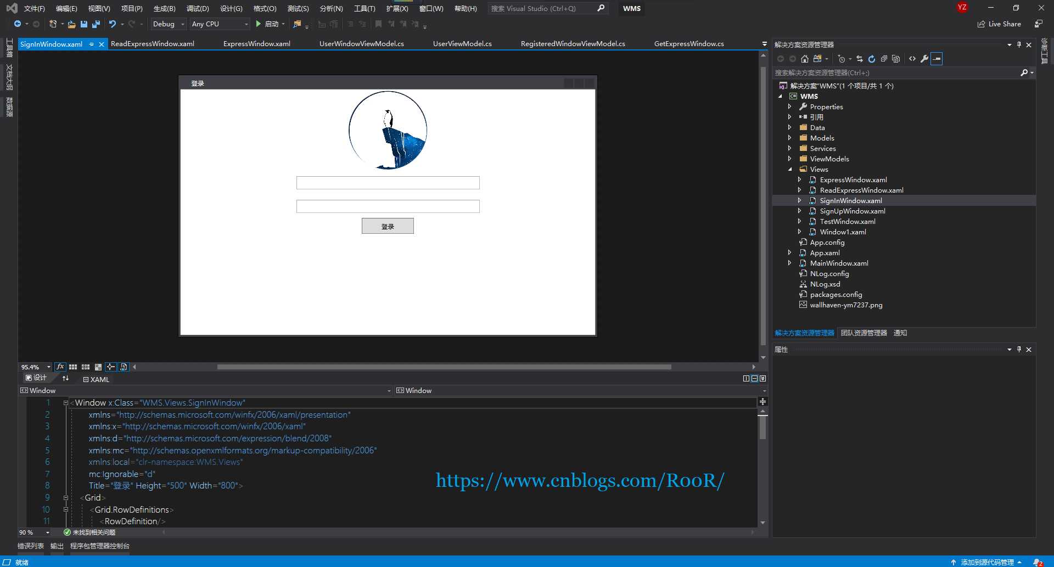
Task: Open the document tabs overflow dropdown
Action: 764,44
